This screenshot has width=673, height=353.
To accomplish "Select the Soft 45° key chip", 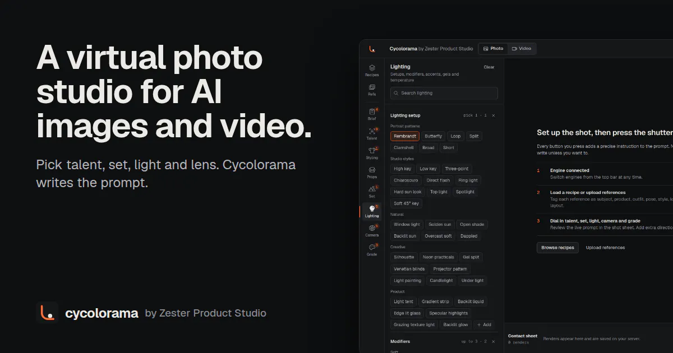I will (x=407, y=203).
